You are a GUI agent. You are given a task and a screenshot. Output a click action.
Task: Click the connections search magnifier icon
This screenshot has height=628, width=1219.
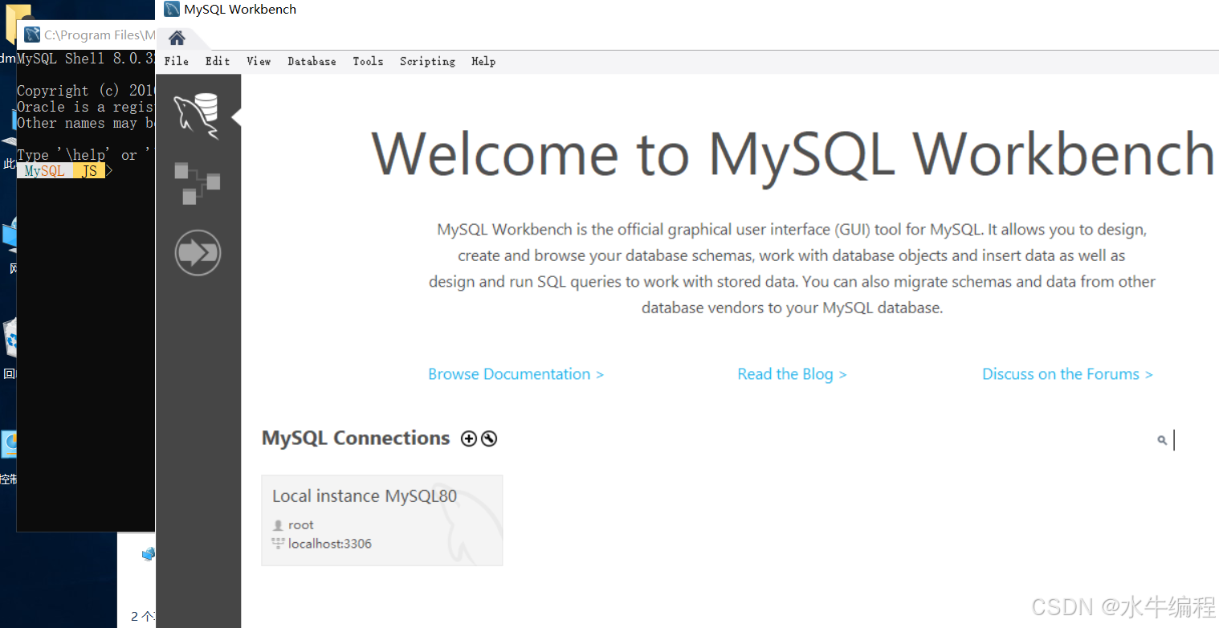click(x=1162, y=440)
